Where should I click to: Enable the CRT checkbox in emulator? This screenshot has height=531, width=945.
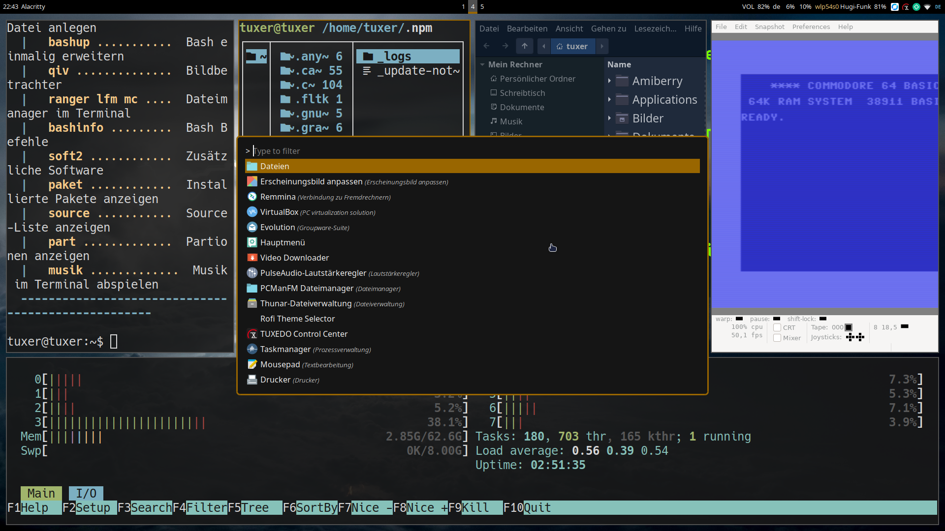coord(777,327)
